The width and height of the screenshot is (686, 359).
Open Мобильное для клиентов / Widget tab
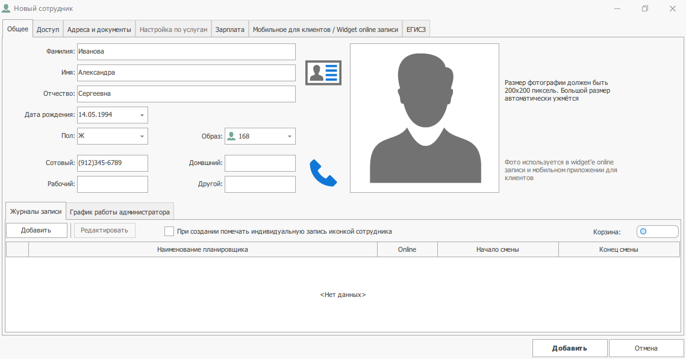pyautogui.click(x=325, y=30)
